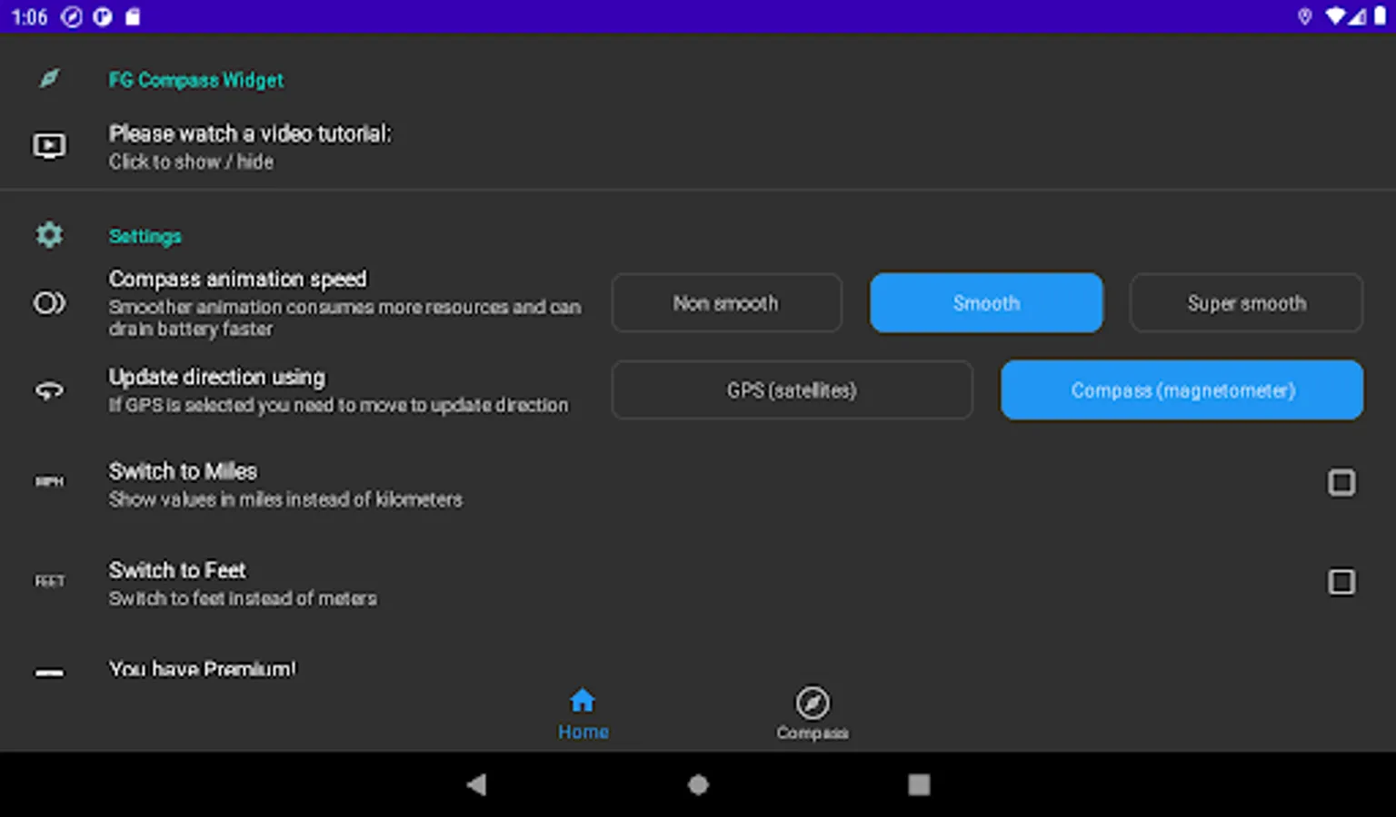This screenshot has width=1396, height=817.
Task: Choose GPS (satellites) for direction updates
Action: point(792,389)
